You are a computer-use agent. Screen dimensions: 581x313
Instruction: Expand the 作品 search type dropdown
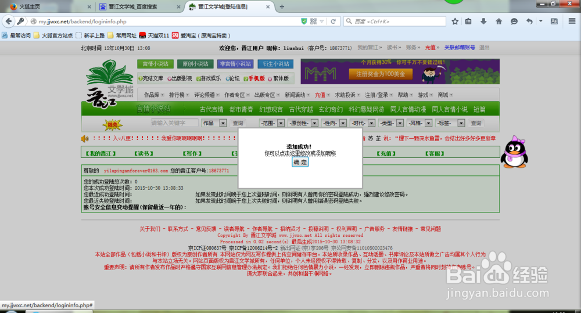[223, 123]
